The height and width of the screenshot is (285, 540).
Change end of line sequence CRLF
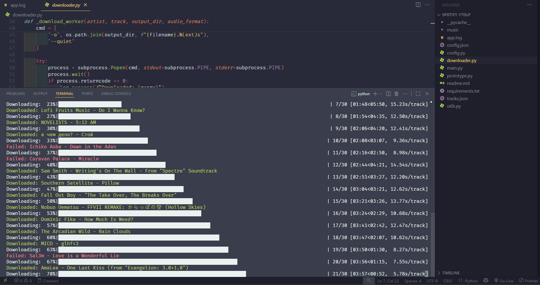click(448, 281)
